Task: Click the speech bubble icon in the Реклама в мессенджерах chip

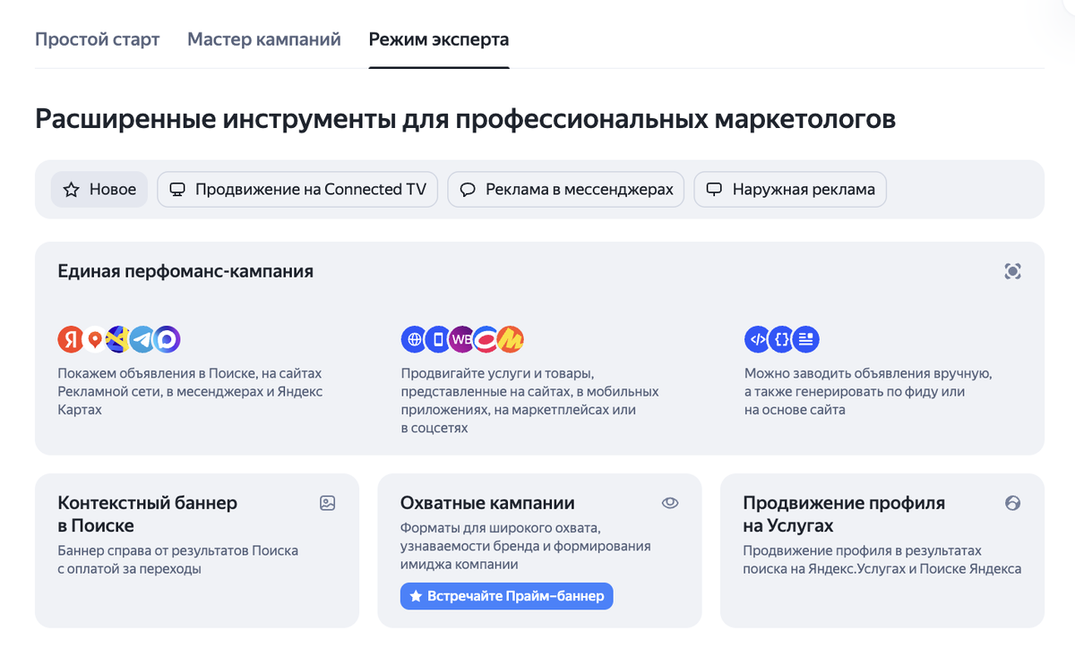Action: (467, 190)
